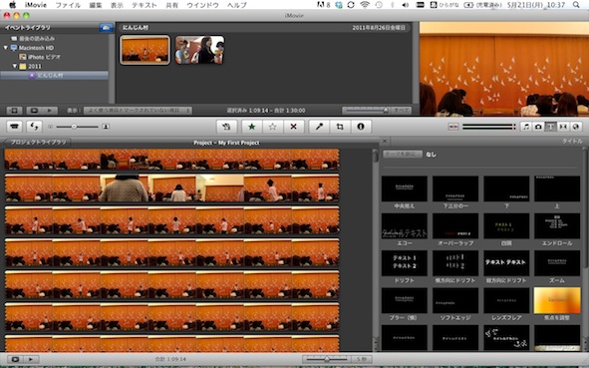Viewport: 589px width, 368px height.
Task: Open the iMovie menu
Action: click(x=36, y=5)
